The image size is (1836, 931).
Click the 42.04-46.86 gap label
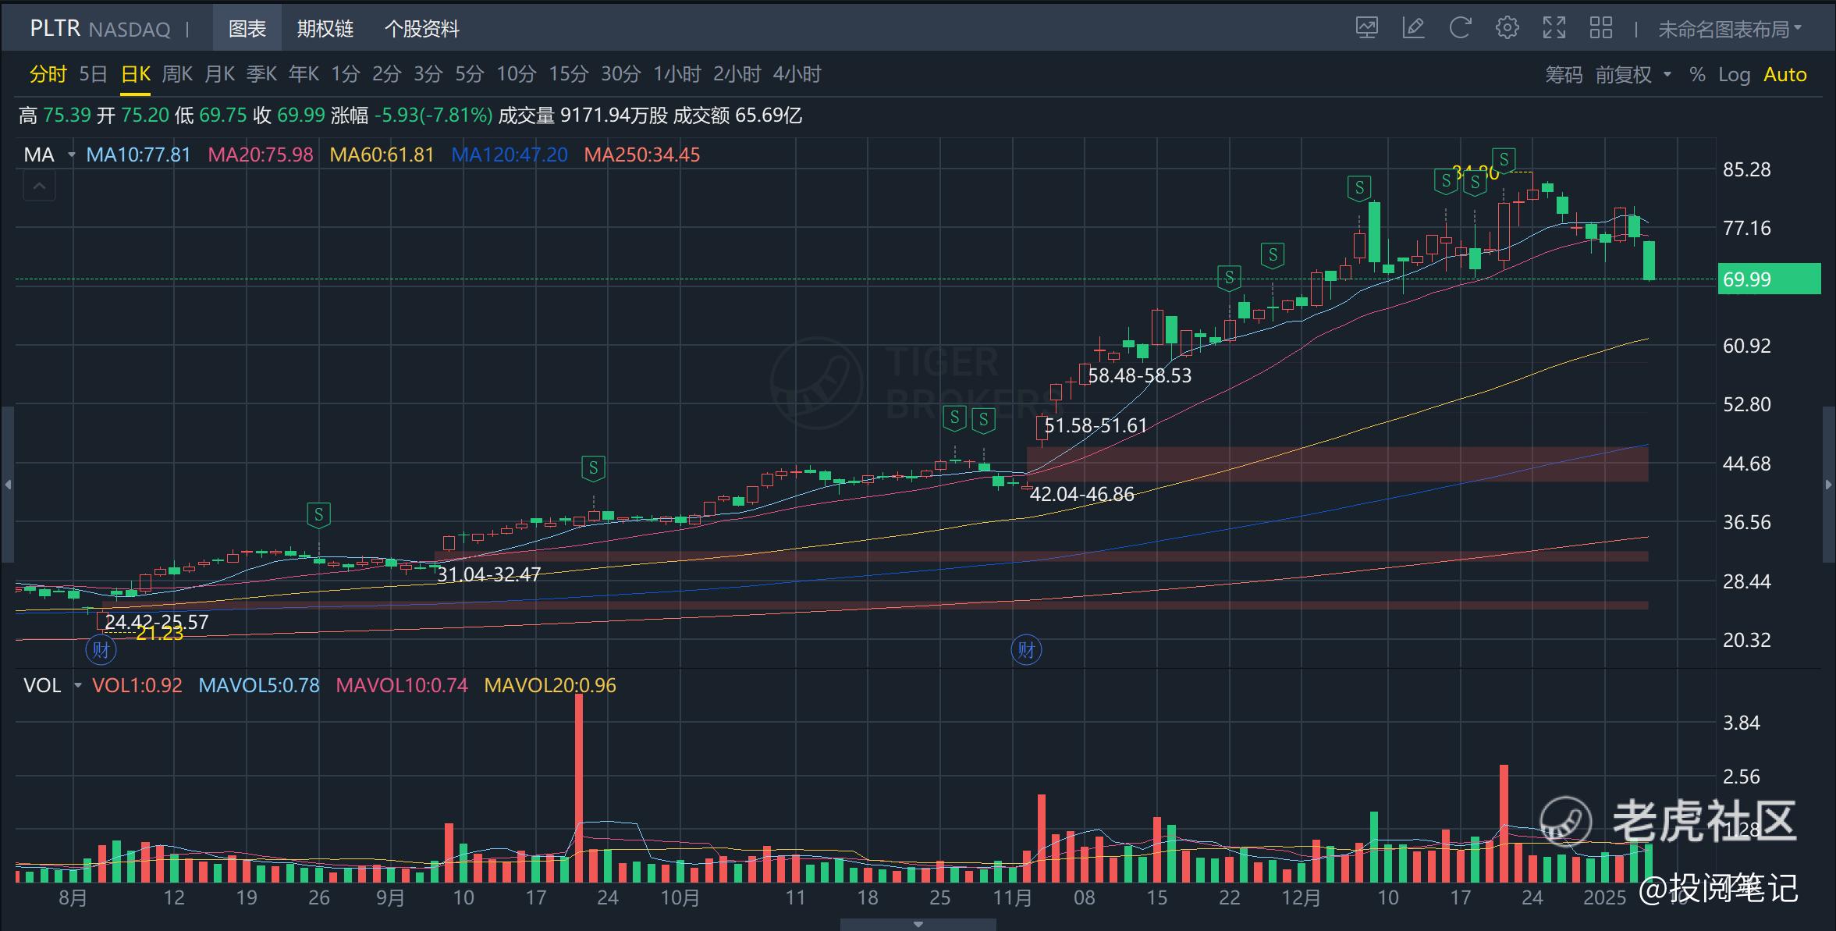click(x=1081, y=494)
